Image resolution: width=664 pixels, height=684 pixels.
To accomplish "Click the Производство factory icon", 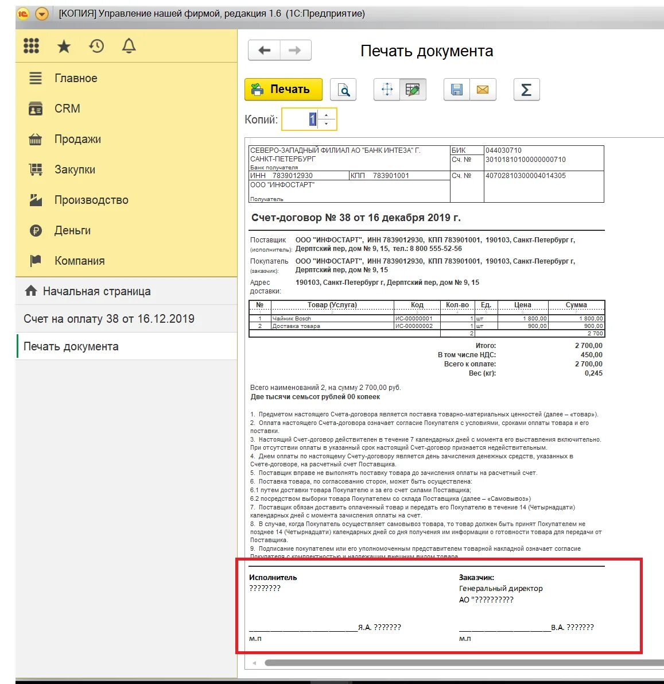I will (x=36, y=200).
